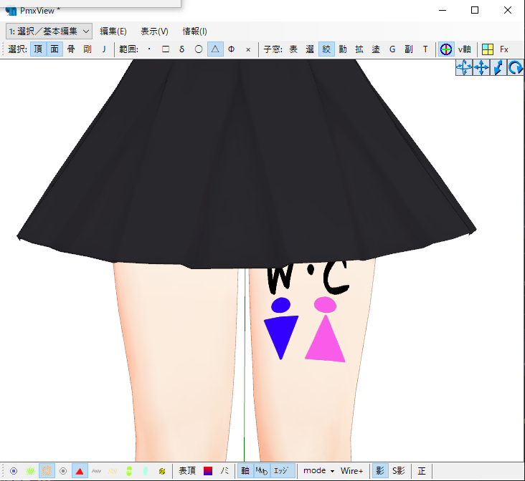This screenshot has height=481, width=525.
Task: Open the mode dropdown
Action: pos(318,471)
